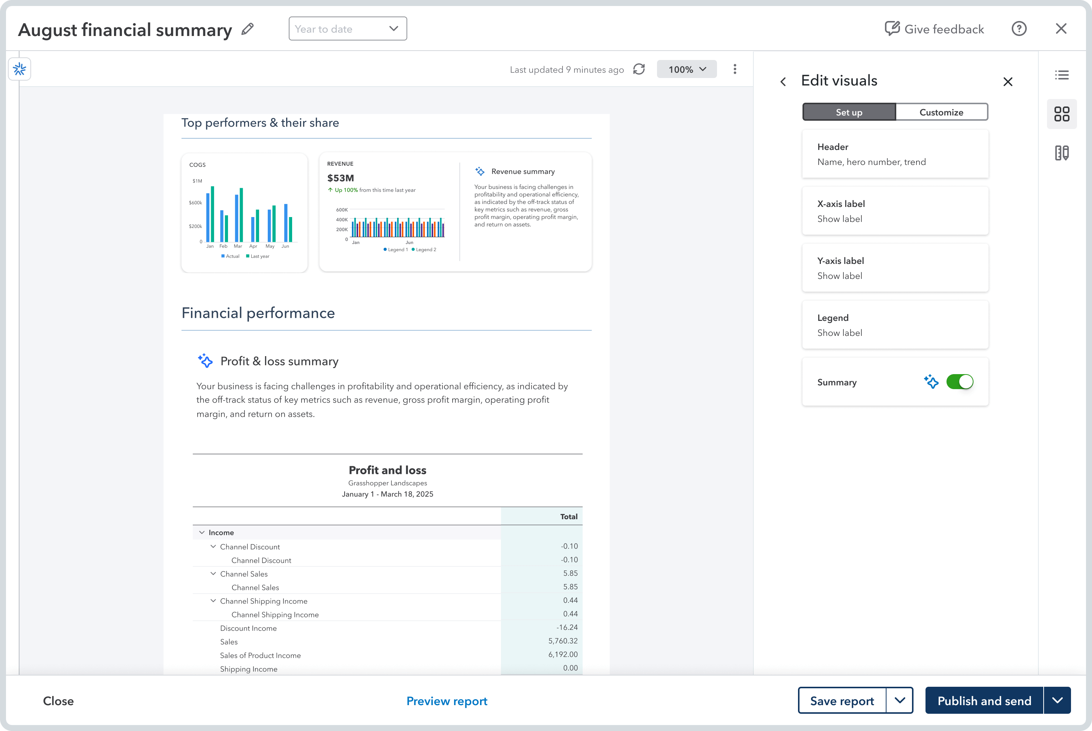
Task: Collapse the Income section in Profit and loss
Action: pyautogui.click(x=202, y=532)
